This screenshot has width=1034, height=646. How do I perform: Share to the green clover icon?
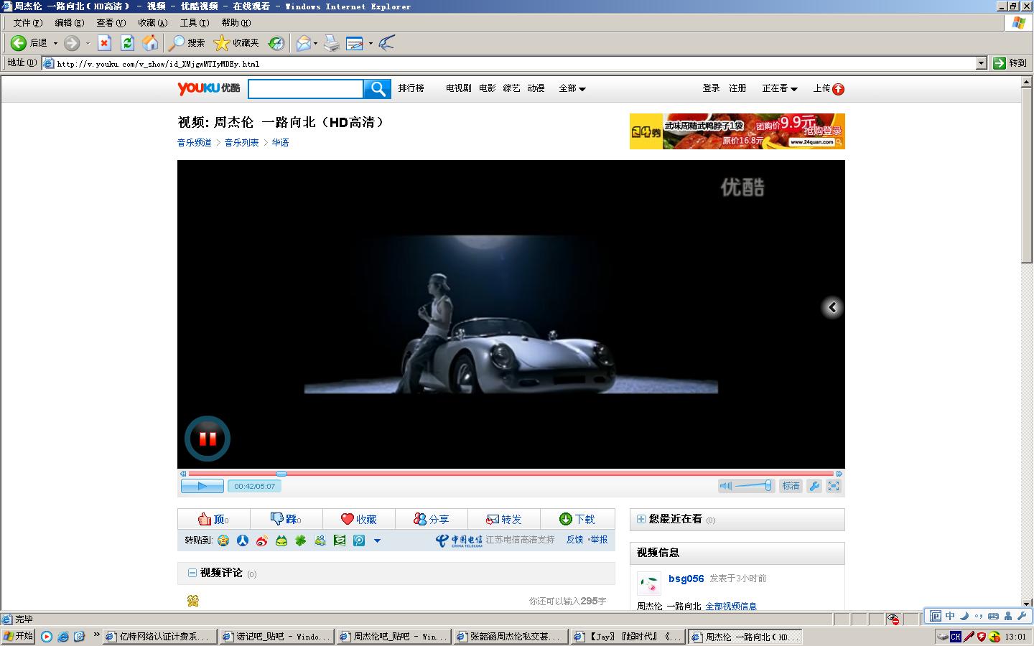[301, 540]
